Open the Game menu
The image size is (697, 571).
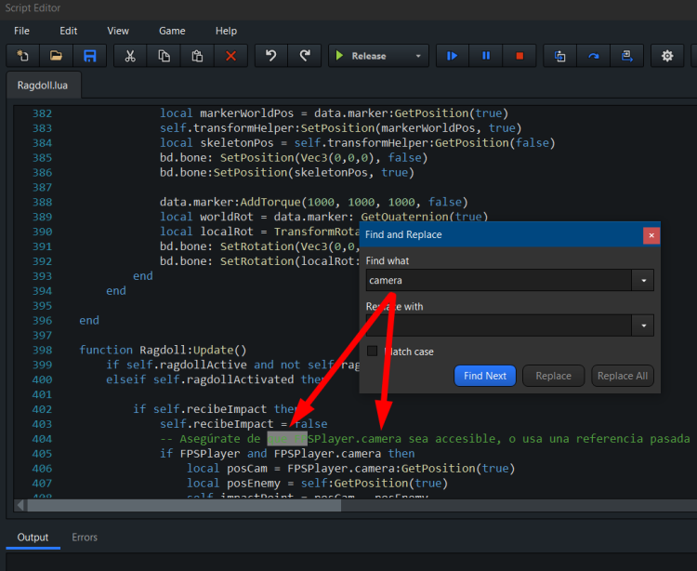point(172,31)
